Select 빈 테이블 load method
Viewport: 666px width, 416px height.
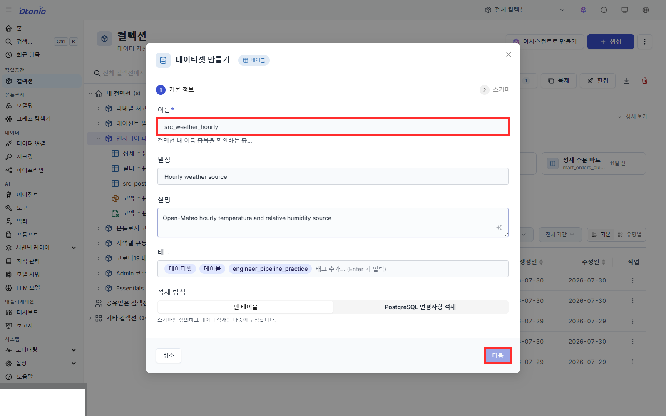[246, 307]
